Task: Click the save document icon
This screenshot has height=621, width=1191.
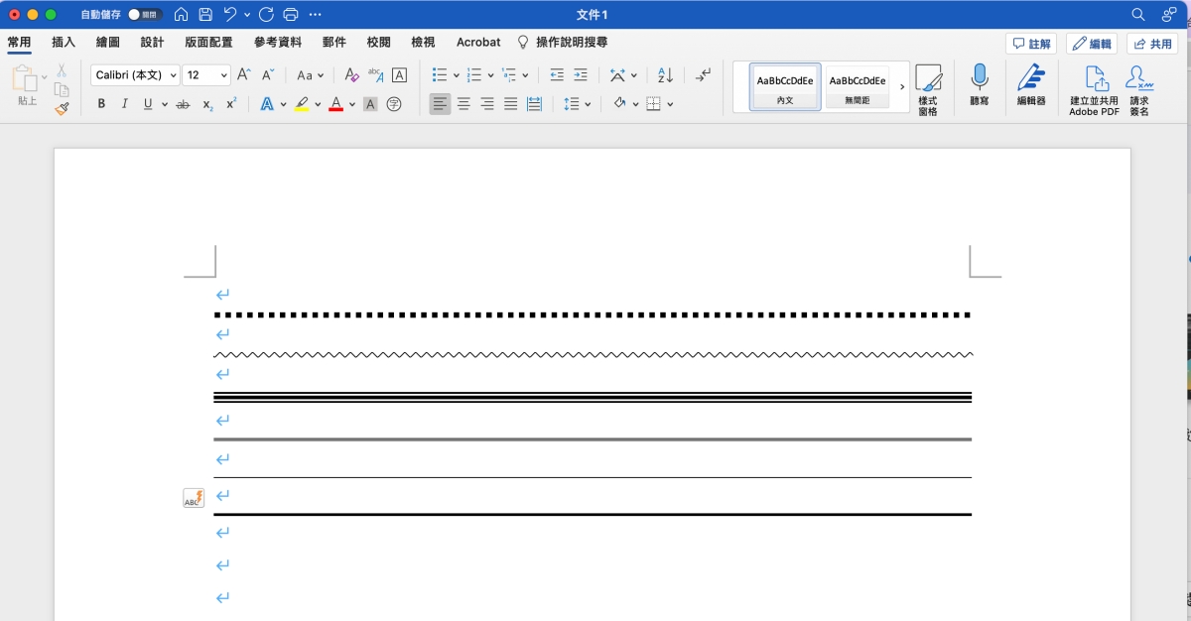Action: [x=205, y=15]
